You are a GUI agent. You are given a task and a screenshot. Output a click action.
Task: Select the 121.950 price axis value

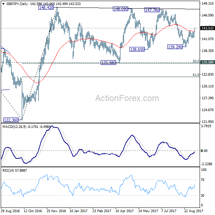click(207, 121)
